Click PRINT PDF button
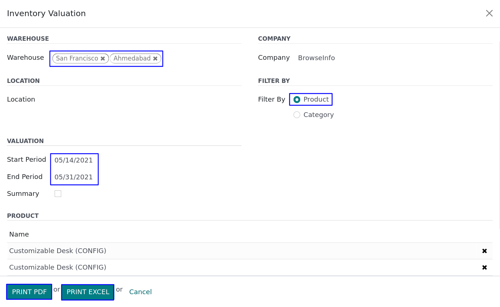Viewport: 500px width, 307px height. point(29,292)
